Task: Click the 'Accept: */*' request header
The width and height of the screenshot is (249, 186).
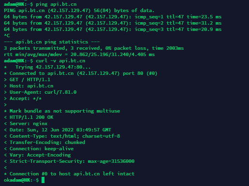Action: [23, 99]
